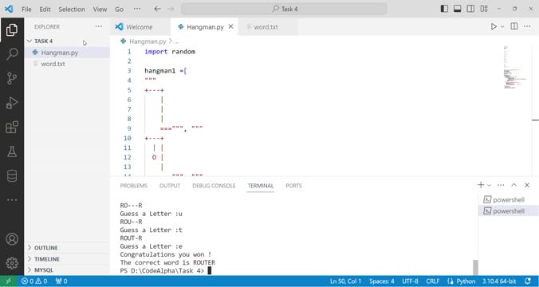Click the terminal scrollbar thumb
539x287 pixels.
pos(475,267)
